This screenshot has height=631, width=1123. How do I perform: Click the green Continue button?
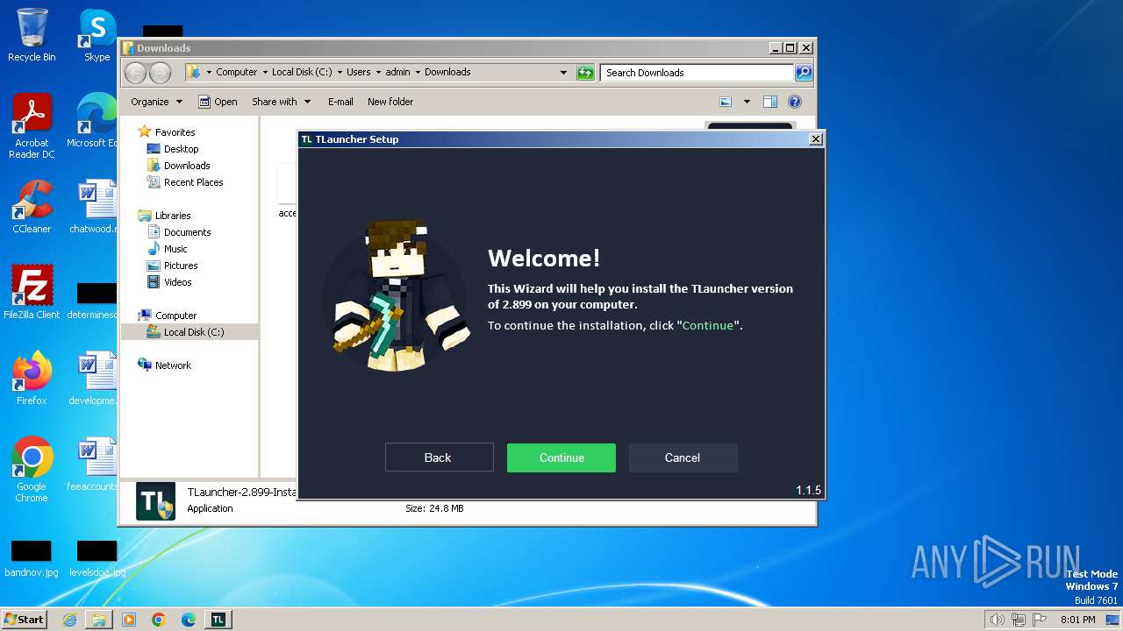(561, 457)
